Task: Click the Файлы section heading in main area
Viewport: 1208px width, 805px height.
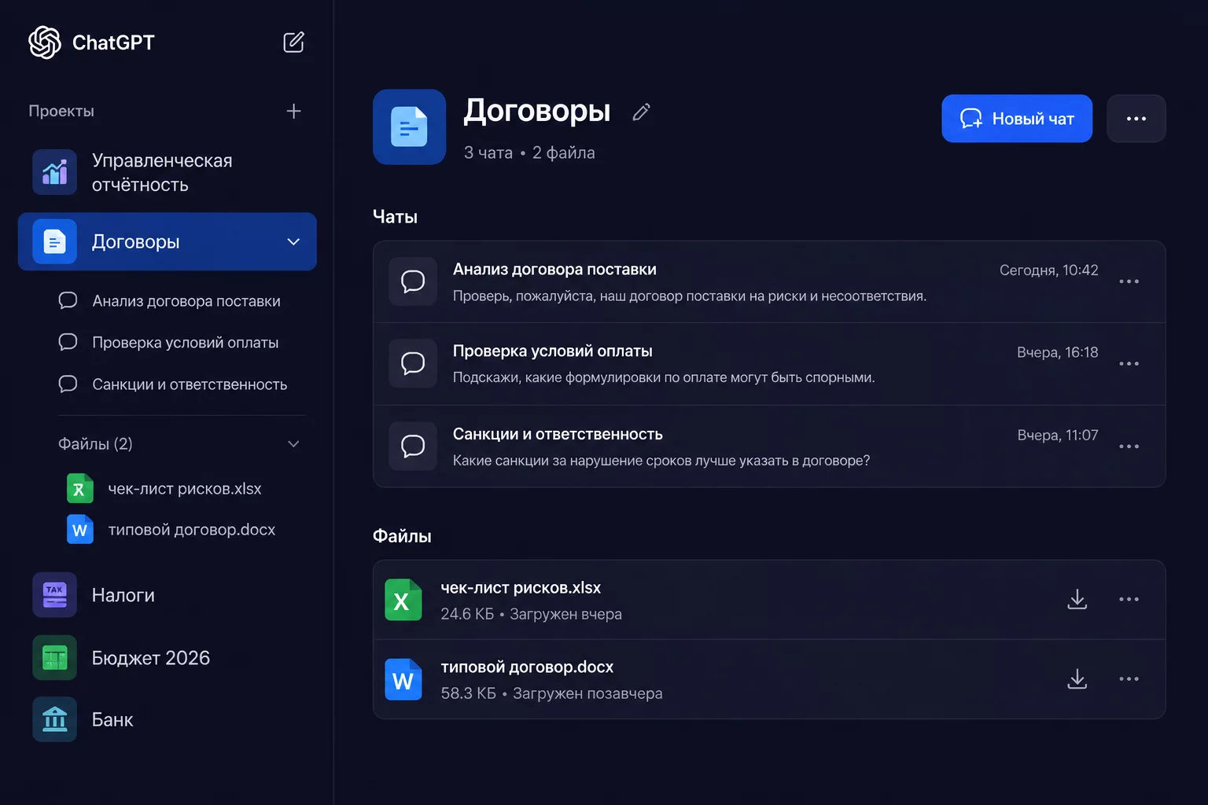Action: (402, 536)
